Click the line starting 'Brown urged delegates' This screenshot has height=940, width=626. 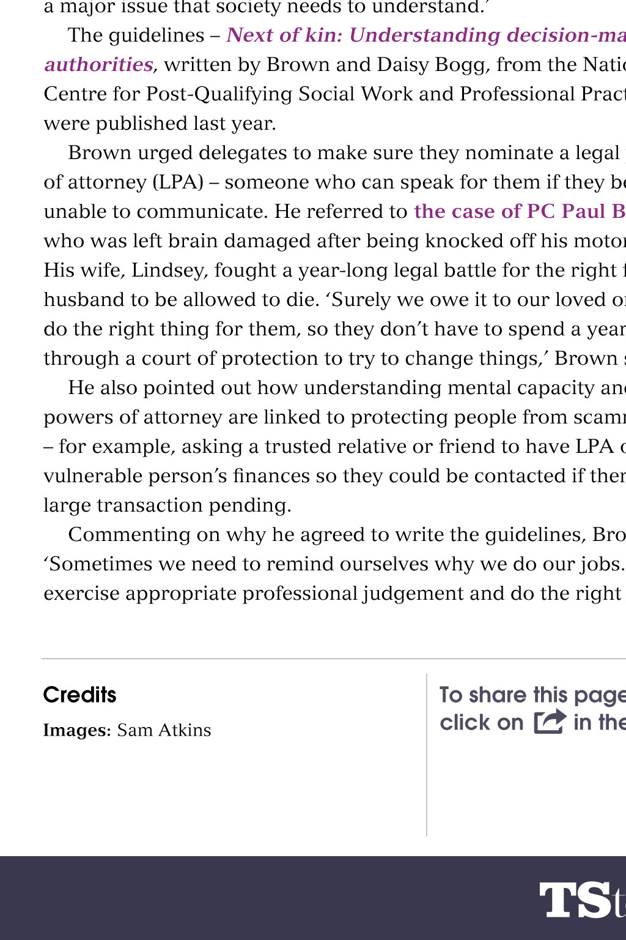342,152
